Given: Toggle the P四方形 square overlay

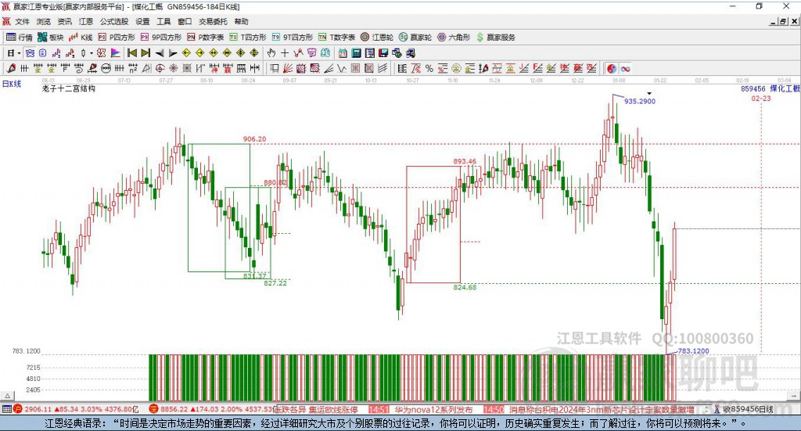Looking at the screenshot, I should [x=117, y=37].
